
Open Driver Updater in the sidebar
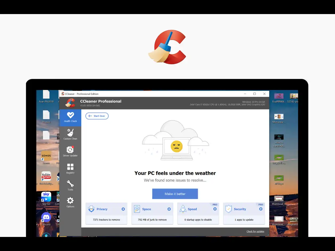tap(70, 151)
